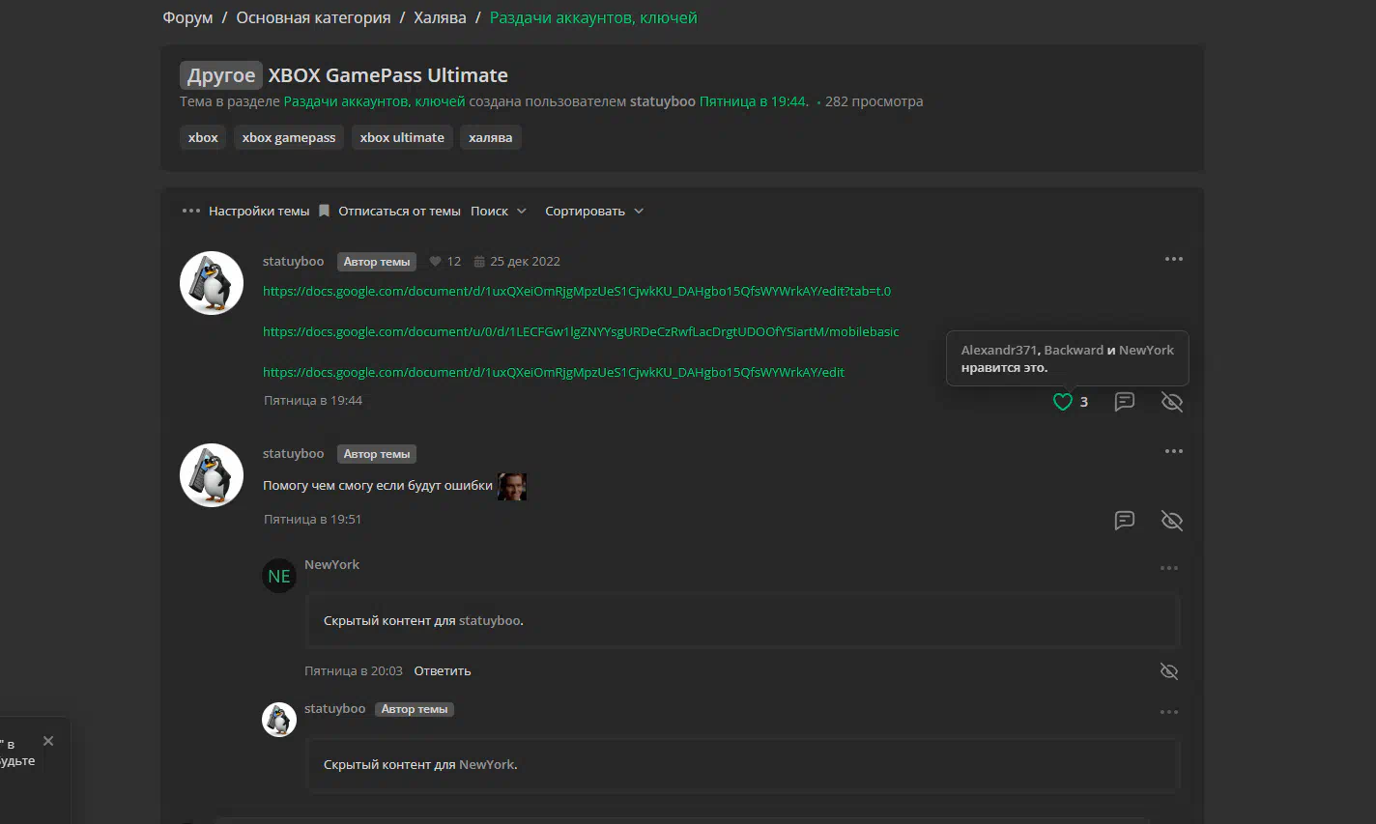Open the Google Docs link ending mobilebasic
The image size is (1376, 824).
tap(581, 331)
